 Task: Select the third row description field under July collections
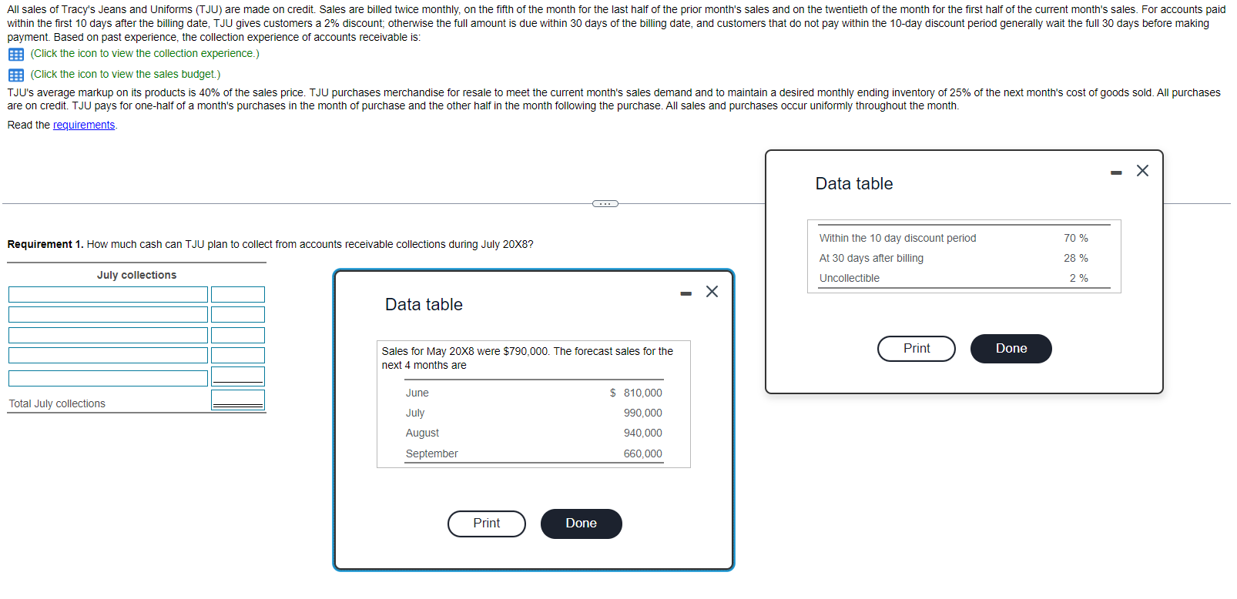(108, 336)
